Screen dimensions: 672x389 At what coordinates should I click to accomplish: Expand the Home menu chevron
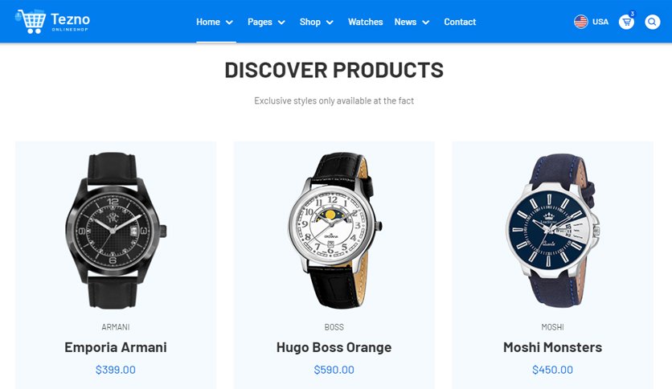[x=229, y=23]
